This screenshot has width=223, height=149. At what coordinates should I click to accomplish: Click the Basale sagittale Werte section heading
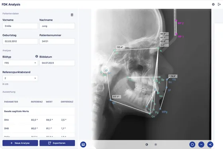[16, 111]
